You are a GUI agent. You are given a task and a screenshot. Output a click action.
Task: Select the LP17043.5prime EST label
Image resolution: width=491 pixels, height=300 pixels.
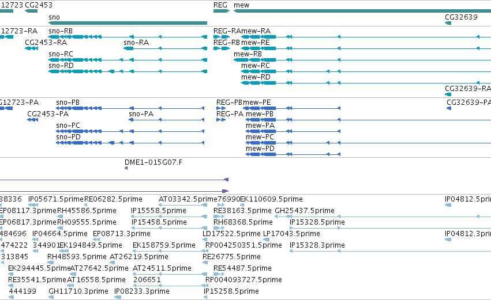pyautogui.click(x=291, y=234)
